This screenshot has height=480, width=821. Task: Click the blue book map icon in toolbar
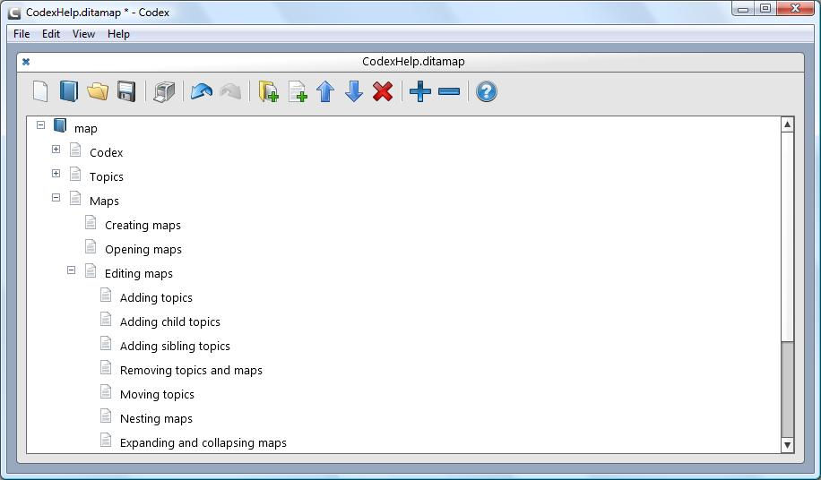(x=69, y=91)
